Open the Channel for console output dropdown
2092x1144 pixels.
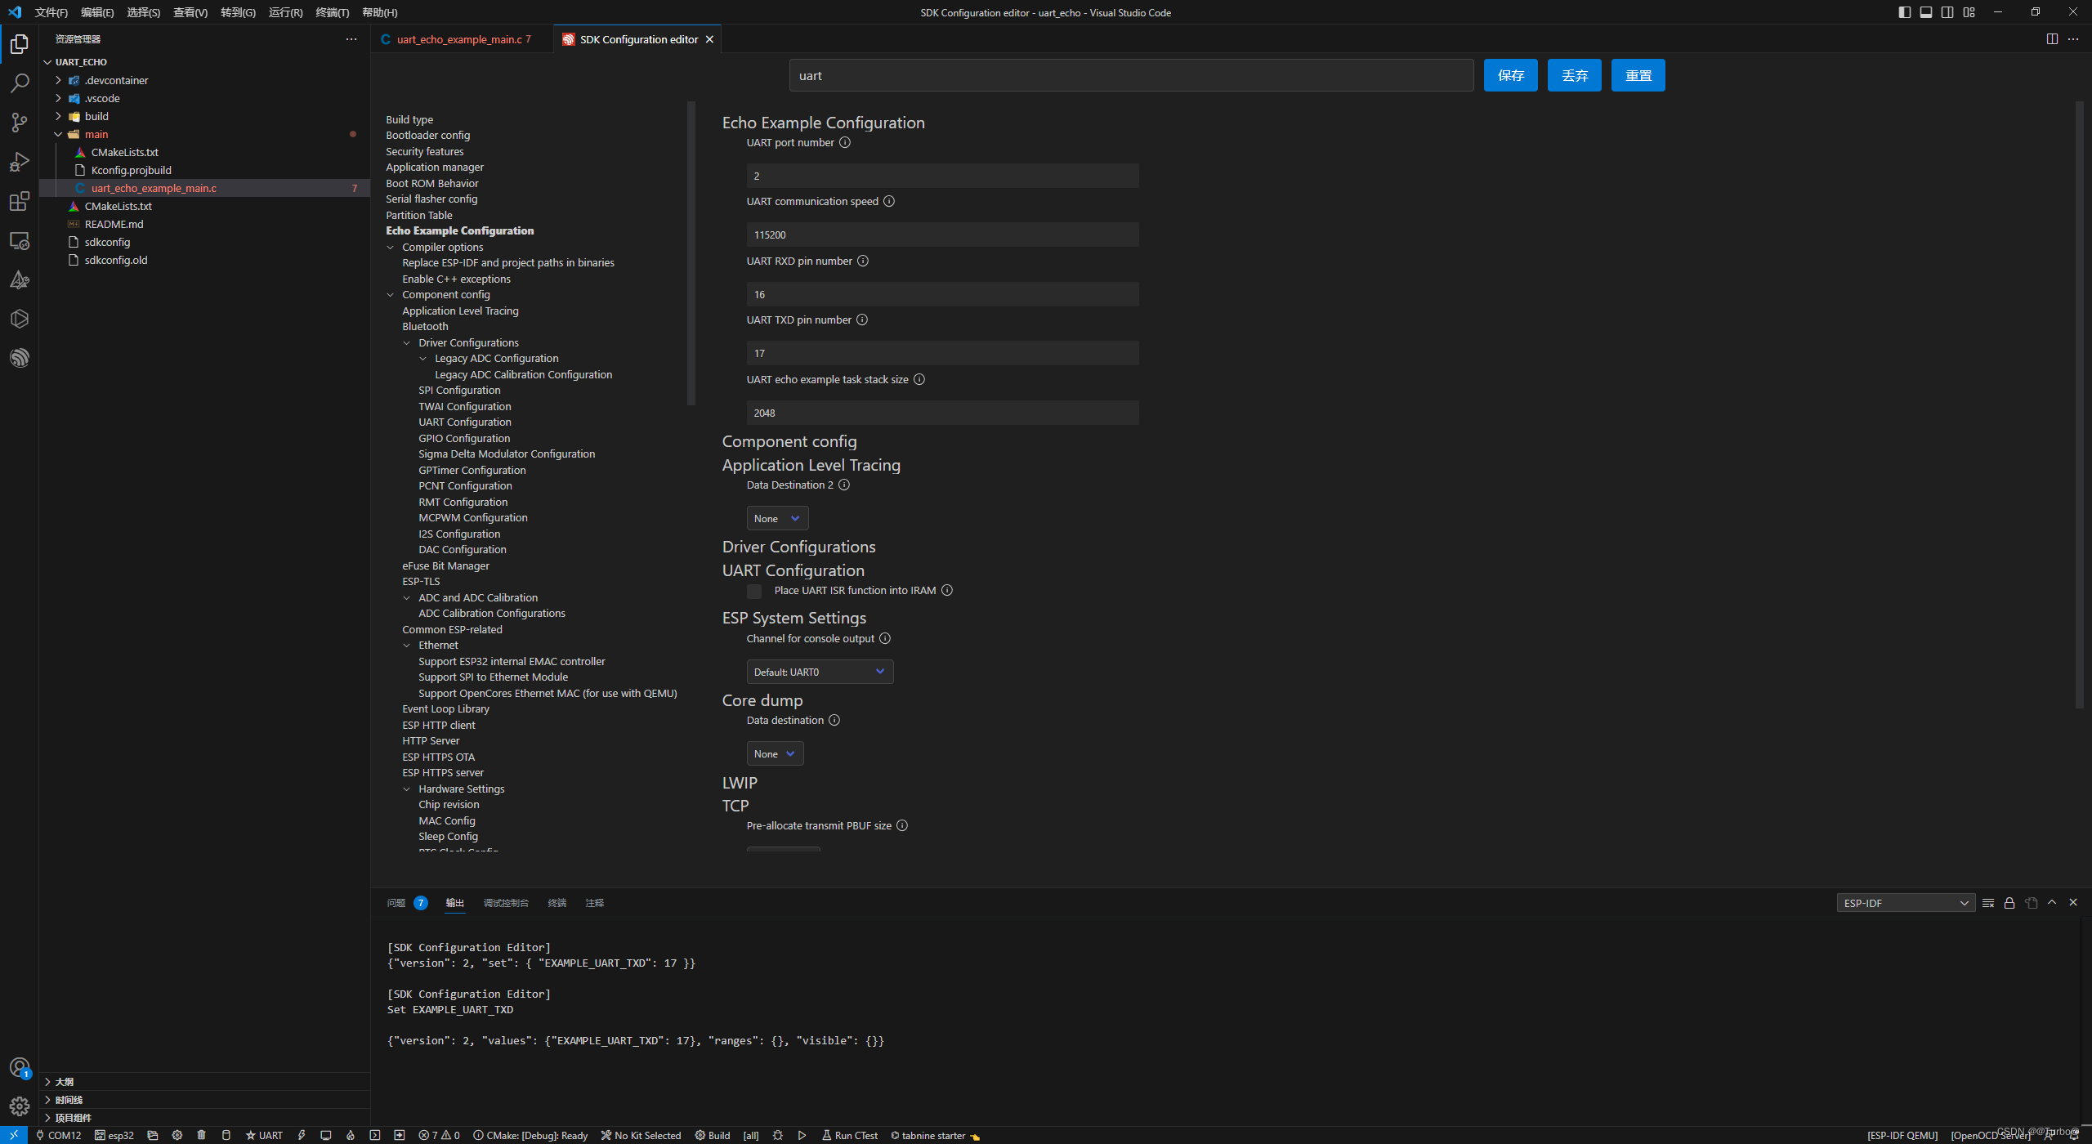[820, 672]
